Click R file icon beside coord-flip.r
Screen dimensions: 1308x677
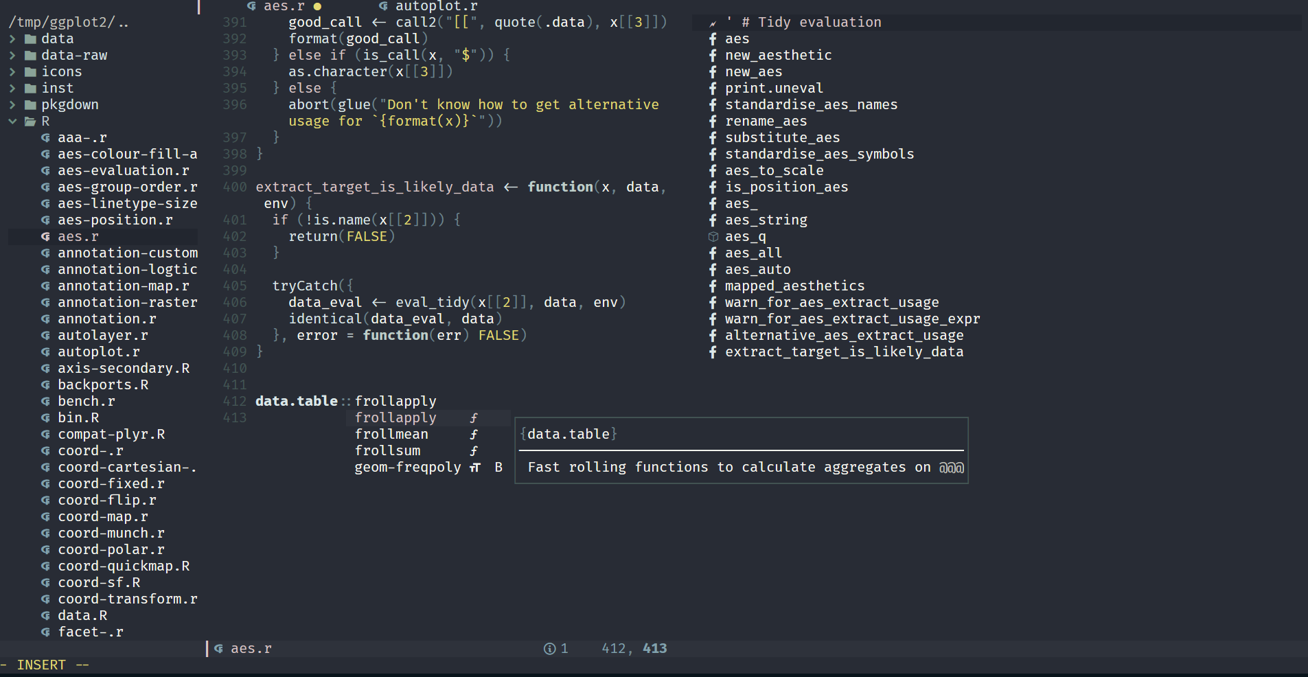[45, 501]
